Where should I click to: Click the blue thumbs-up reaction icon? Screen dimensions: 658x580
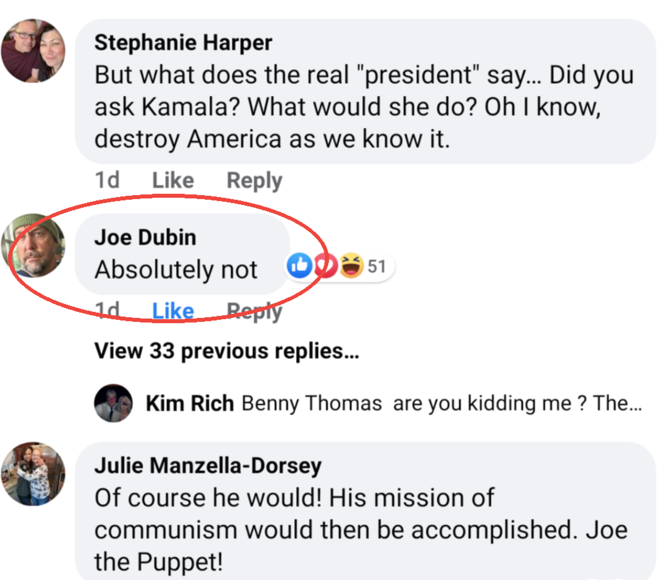(x=299, y=265)
